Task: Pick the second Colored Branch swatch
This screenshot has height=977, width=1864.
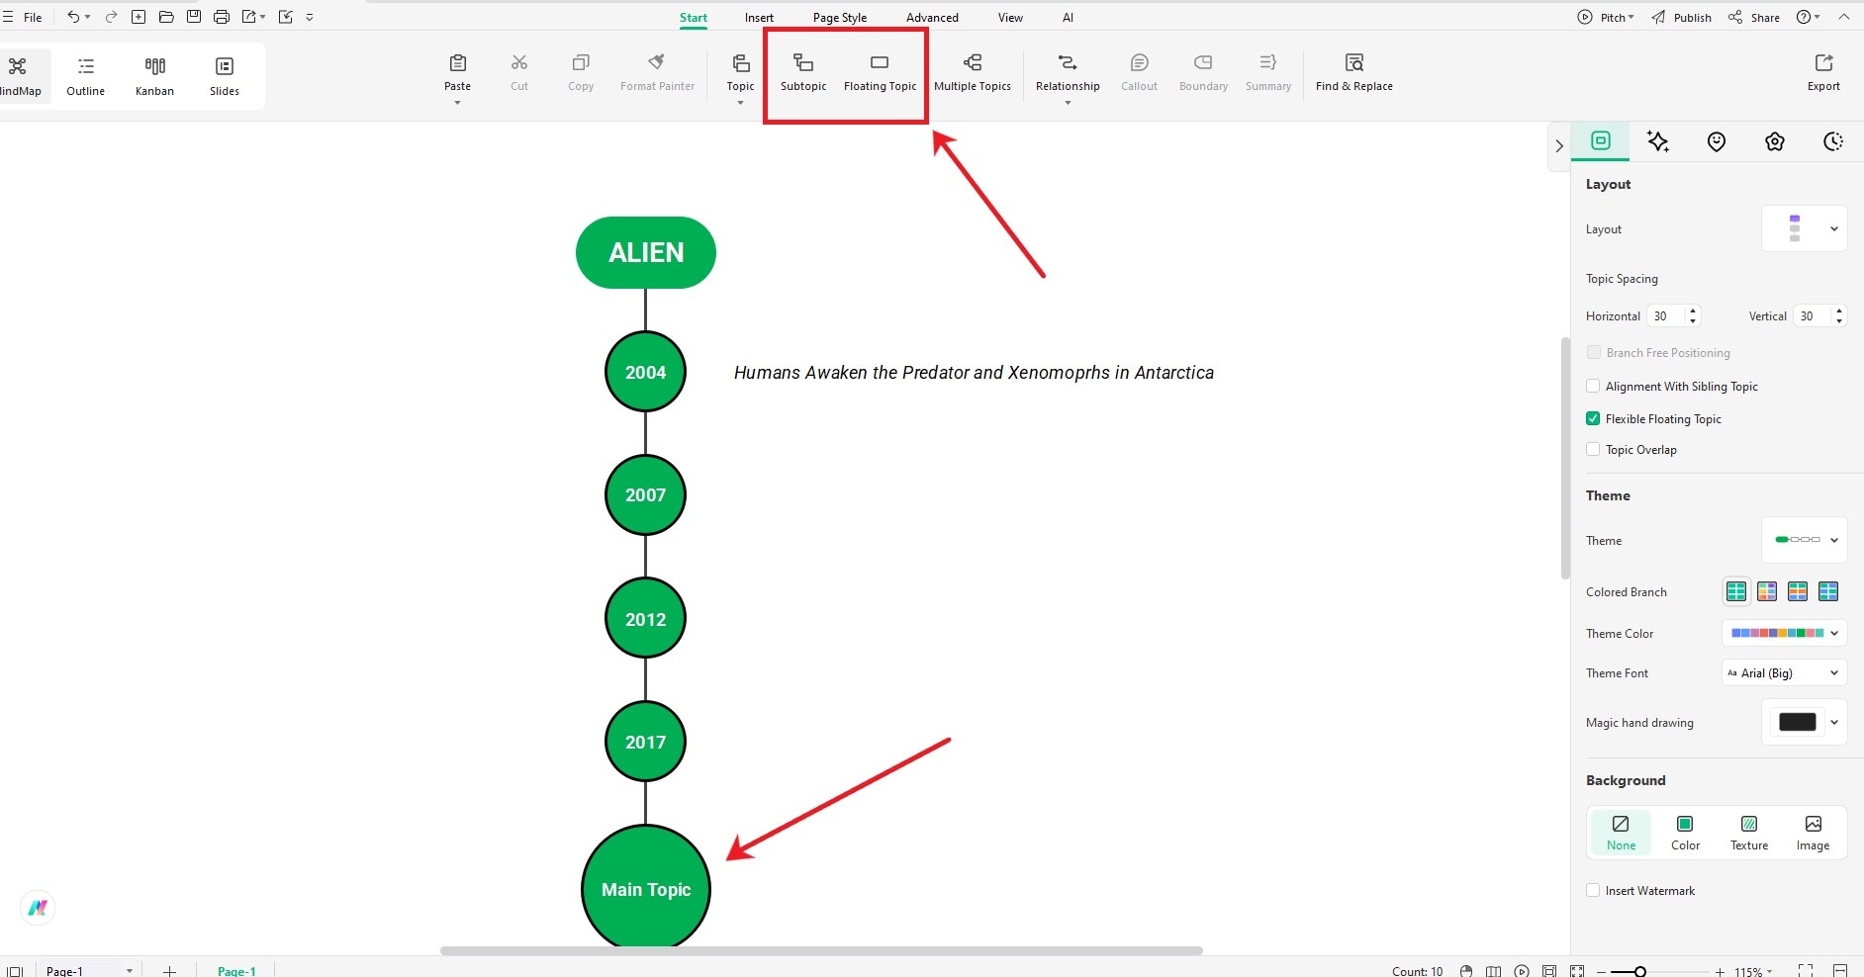Action: point(1767,591)
